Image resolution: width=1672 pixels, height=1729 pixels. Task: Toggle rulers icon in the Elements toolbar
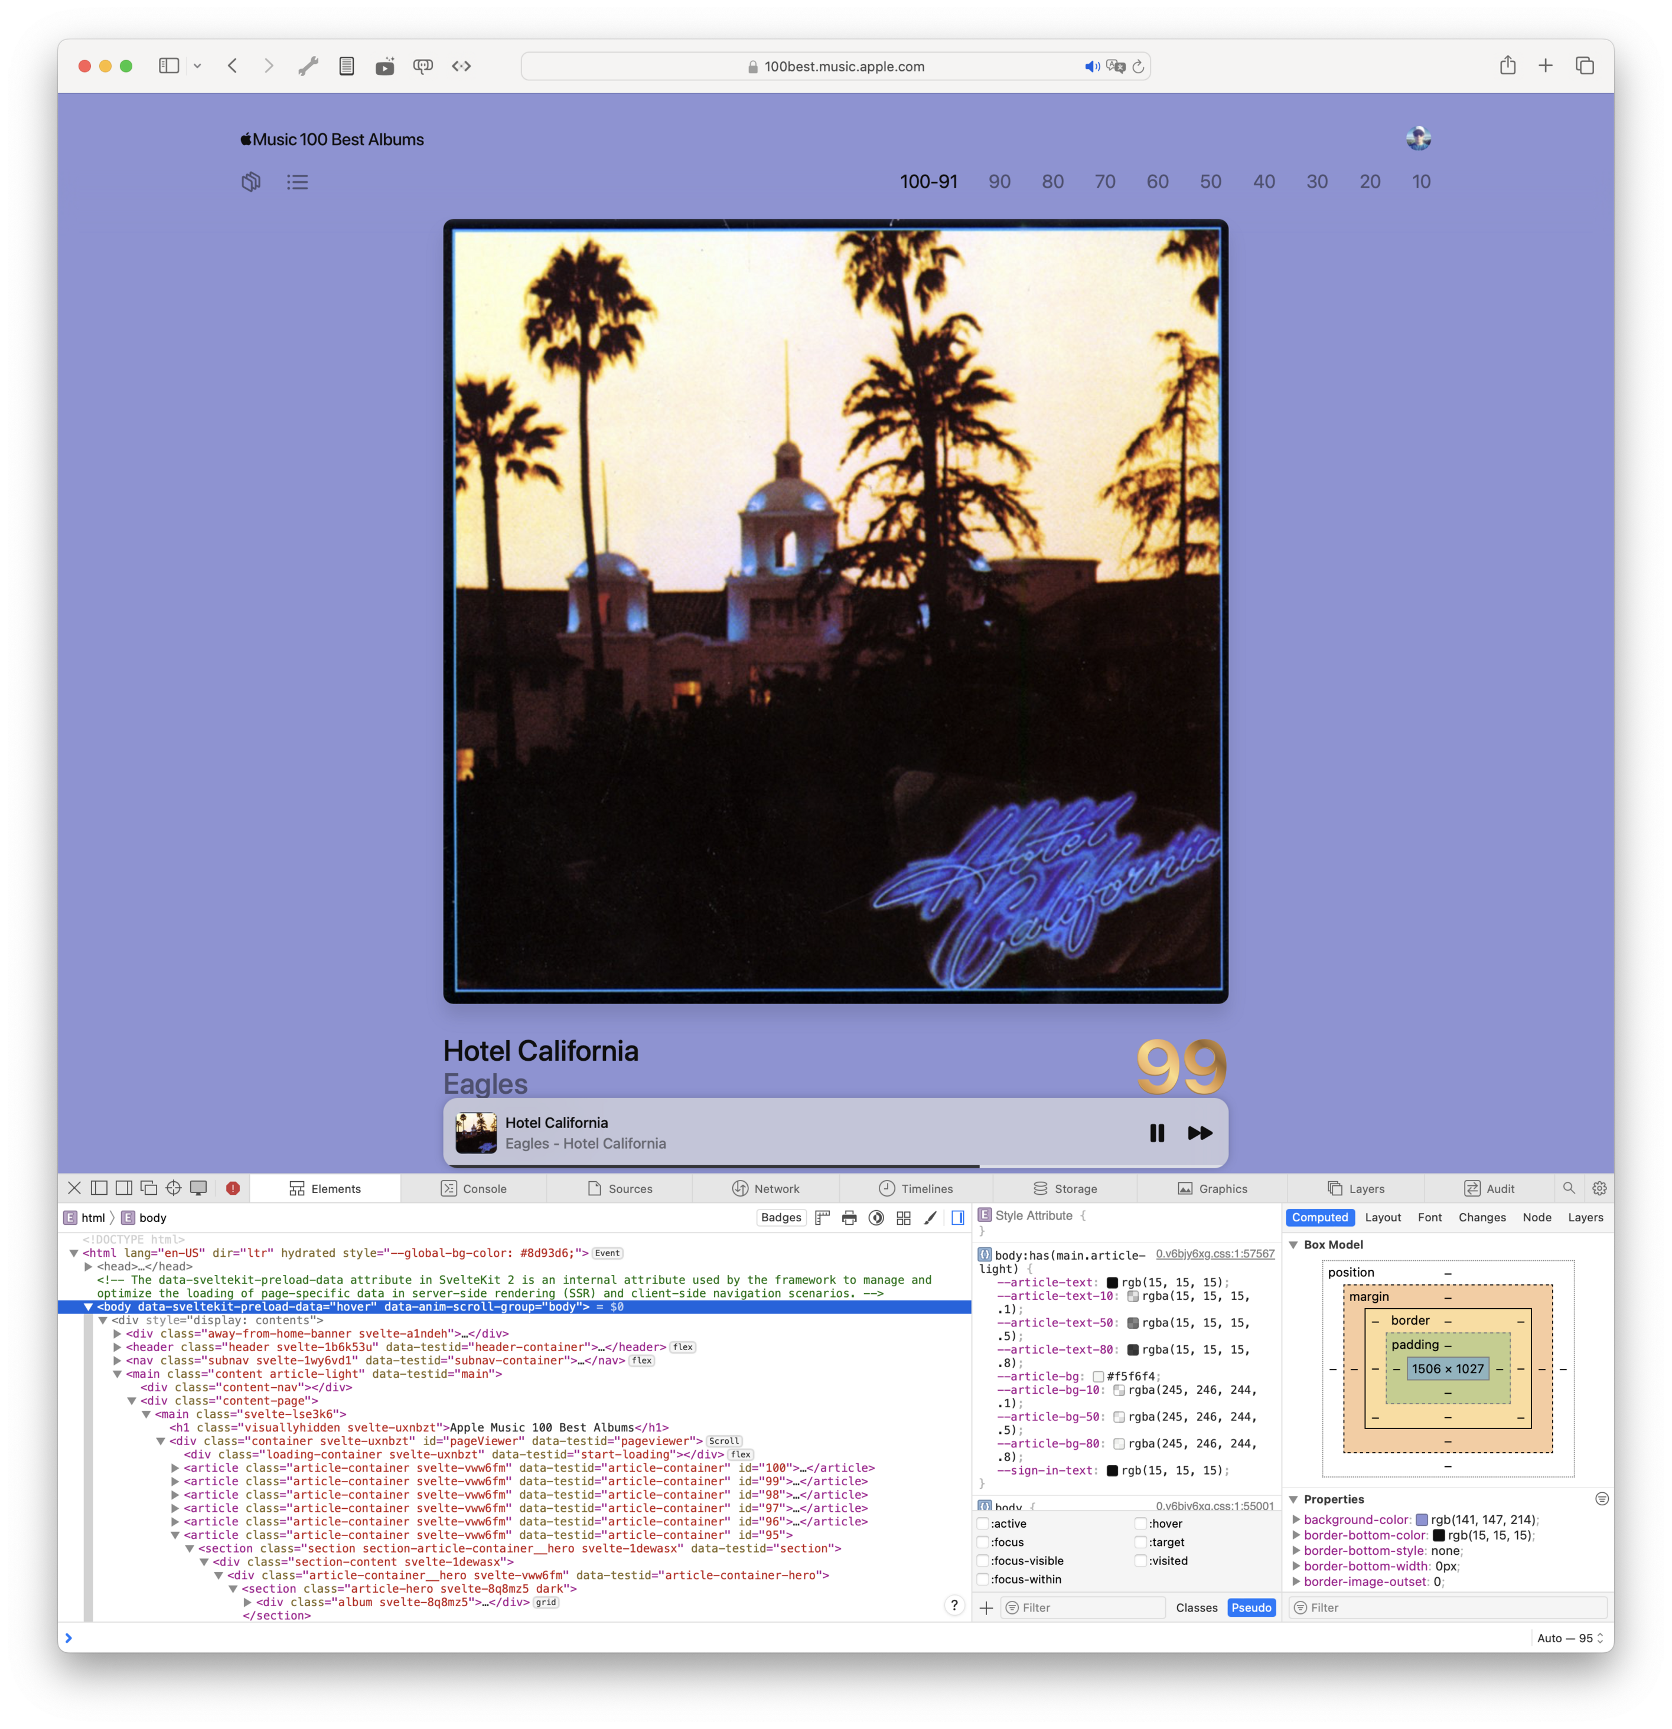click(x=823, y=1217)
